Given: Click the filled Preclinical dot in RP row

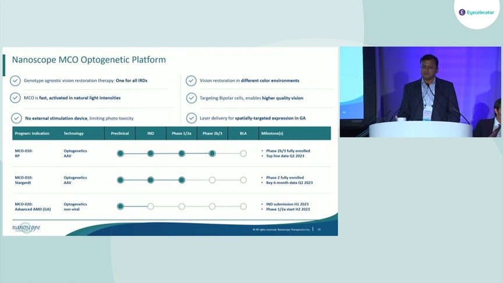Looking at the screenshot, I should coord(121,154).
